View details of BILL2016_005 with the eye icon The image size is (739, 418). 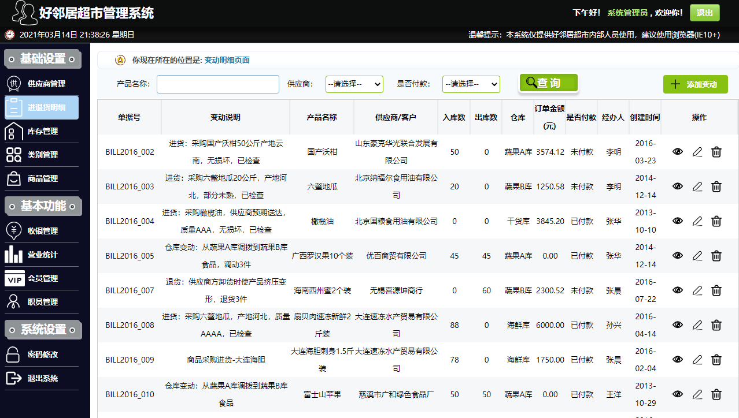[678, 256]
